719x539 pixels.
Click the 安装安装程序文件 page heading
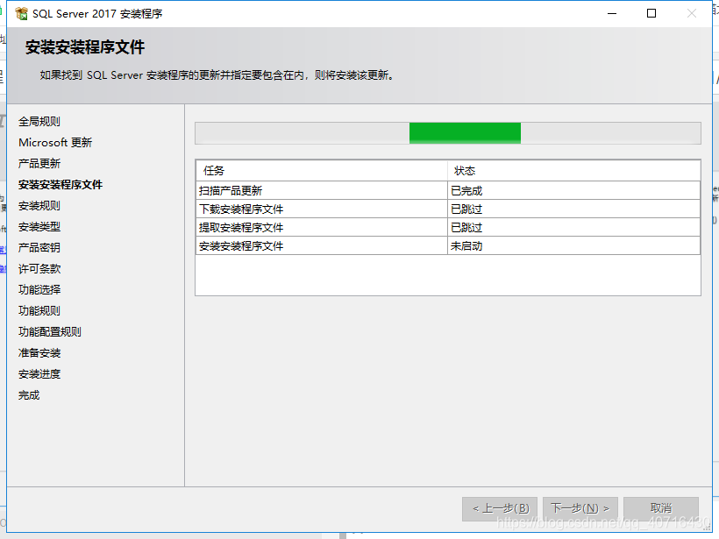pos(85,47)
